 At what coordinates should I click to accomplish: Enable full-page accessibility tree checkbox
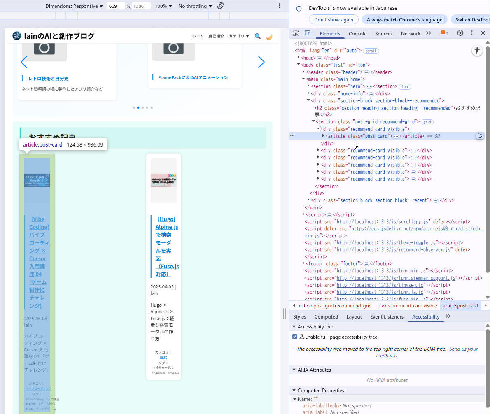pos(295,337)
